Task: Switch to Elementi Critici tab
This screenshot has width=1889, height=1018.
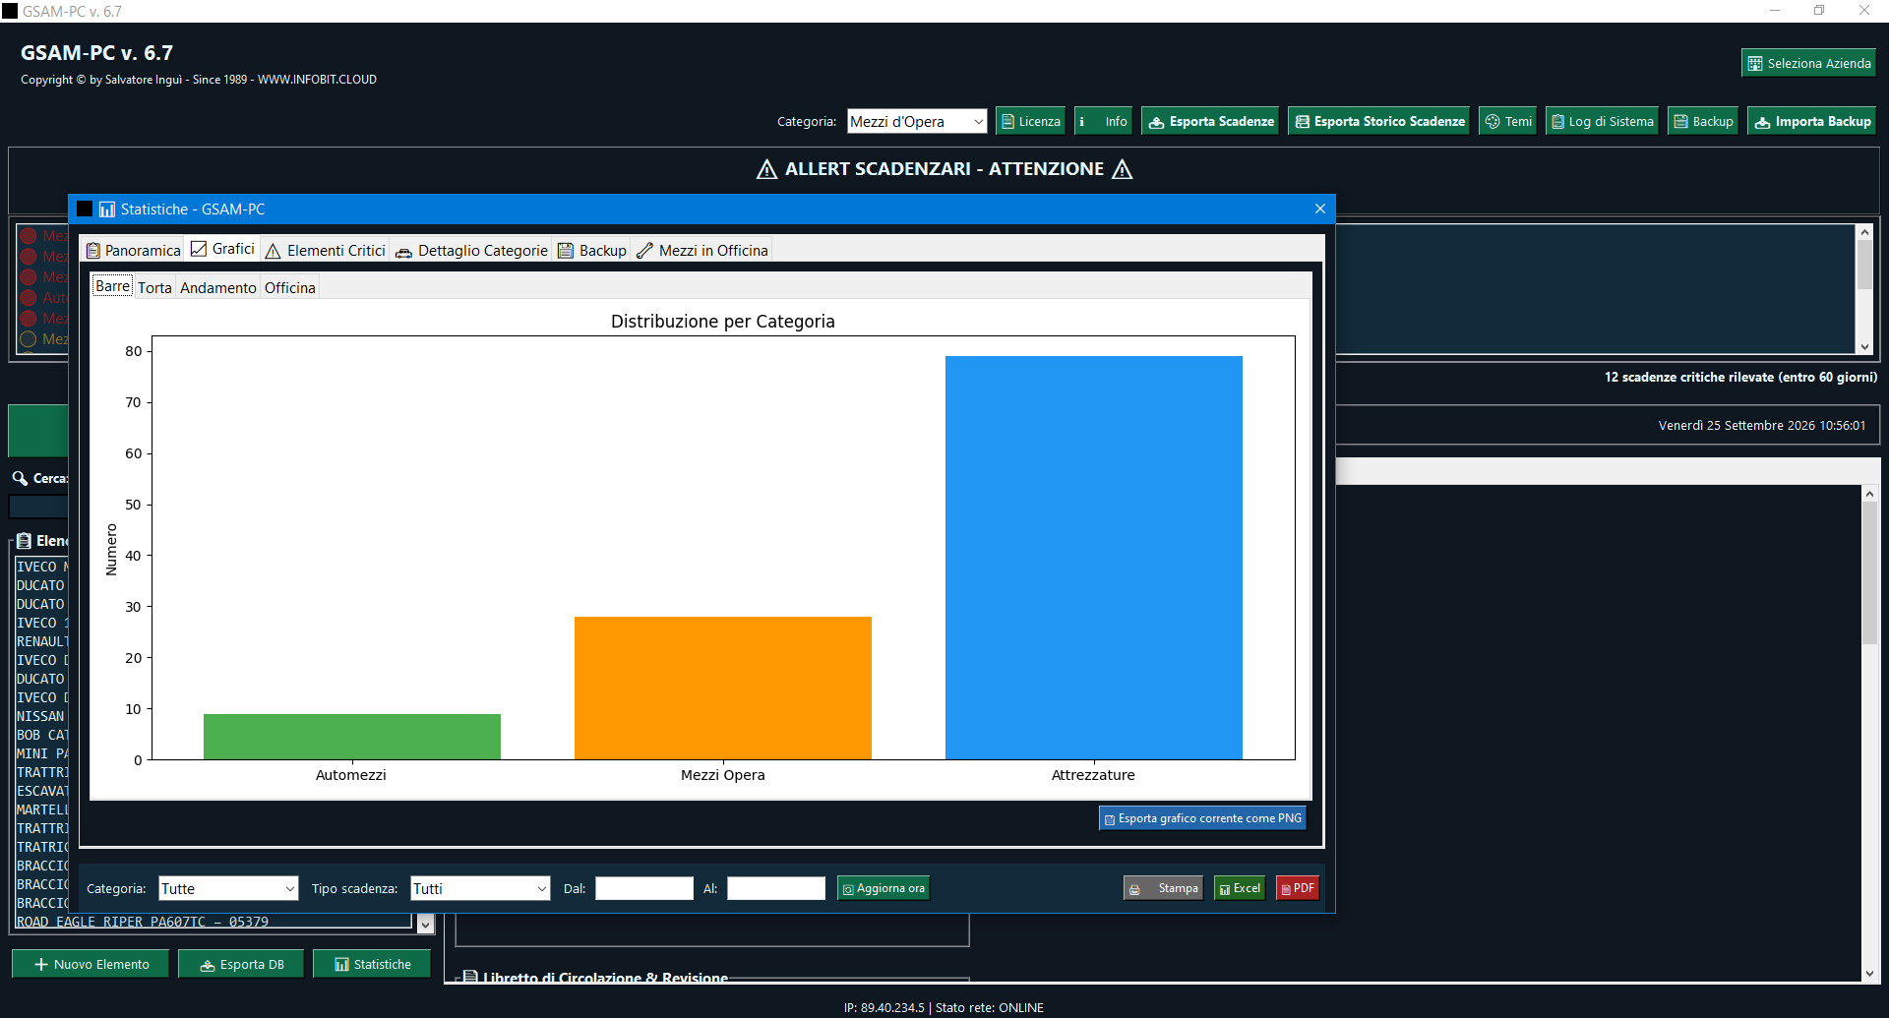Action: click(325, 250)
